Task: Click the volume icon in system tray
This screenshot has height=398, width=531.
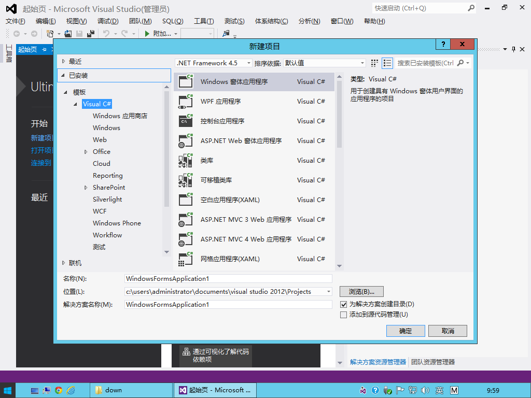Action: [425, 390]
